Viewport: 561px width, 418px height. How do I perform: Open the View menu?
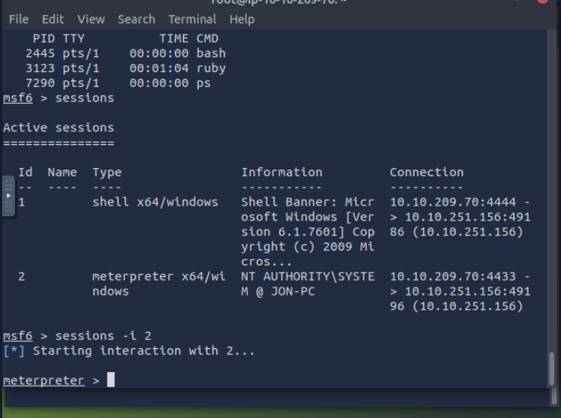coord(91,20)
